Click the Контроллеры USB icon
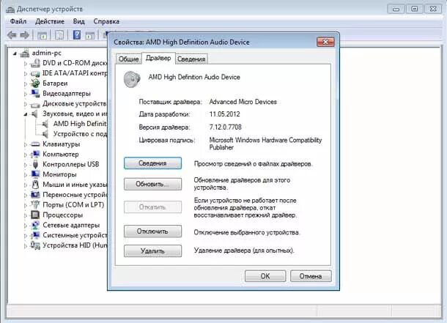The width and height of the screenshot is (447, 323). (35, 164)
